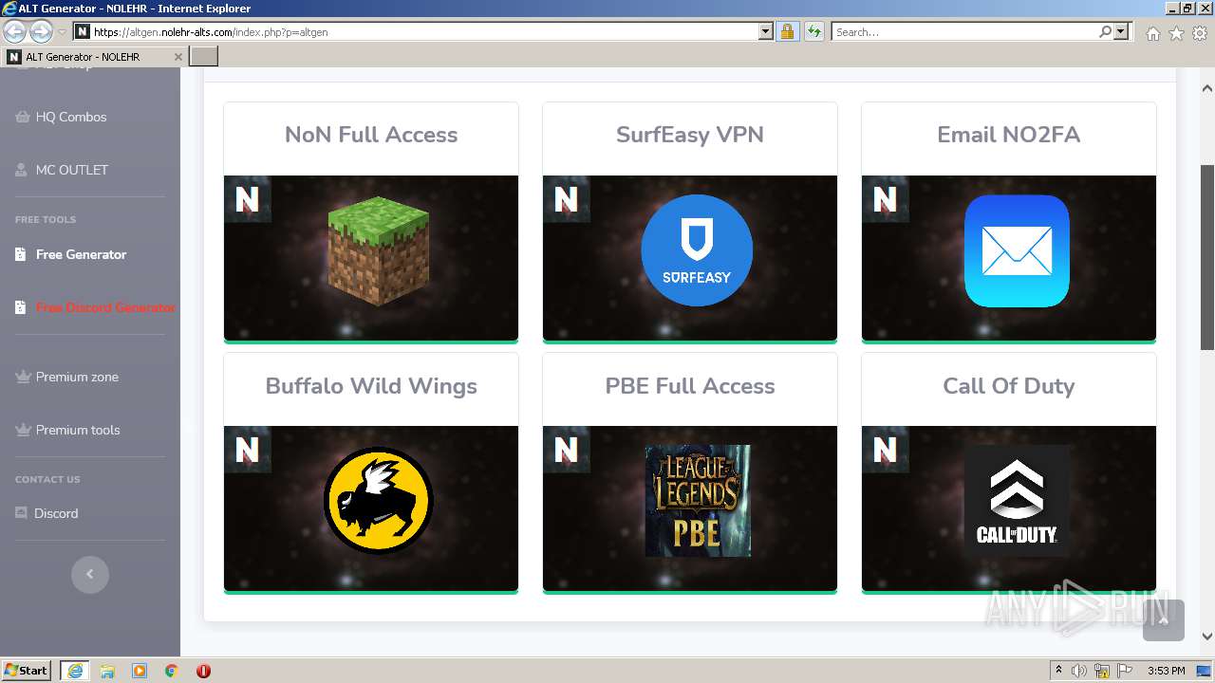The height and width of the screenshot is (683, 1215).
Task: Open the browser Tools gear icon
Action: (x=1200, y=32)
